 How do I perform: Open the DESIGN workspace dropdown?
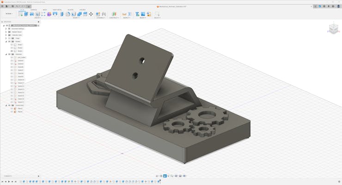(x=9, y=14)
